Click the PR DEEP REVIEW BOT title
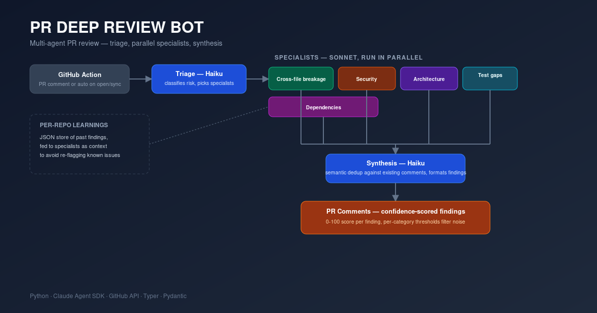This screenshot has height=313, width=597. coord(117,27)
